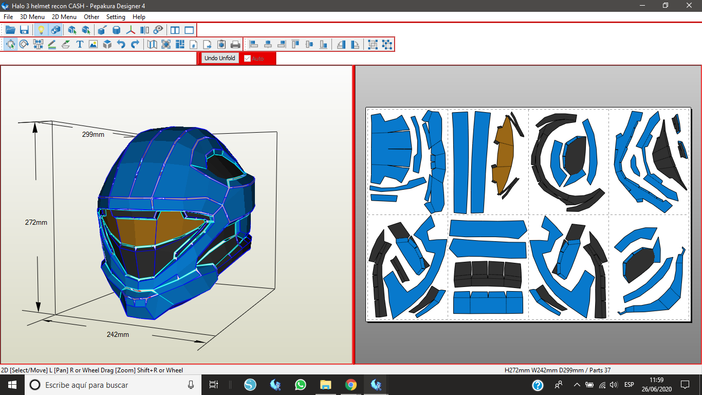Select the Rotate part tool
The height and width of the screenshot is (395, 702).
24,44
